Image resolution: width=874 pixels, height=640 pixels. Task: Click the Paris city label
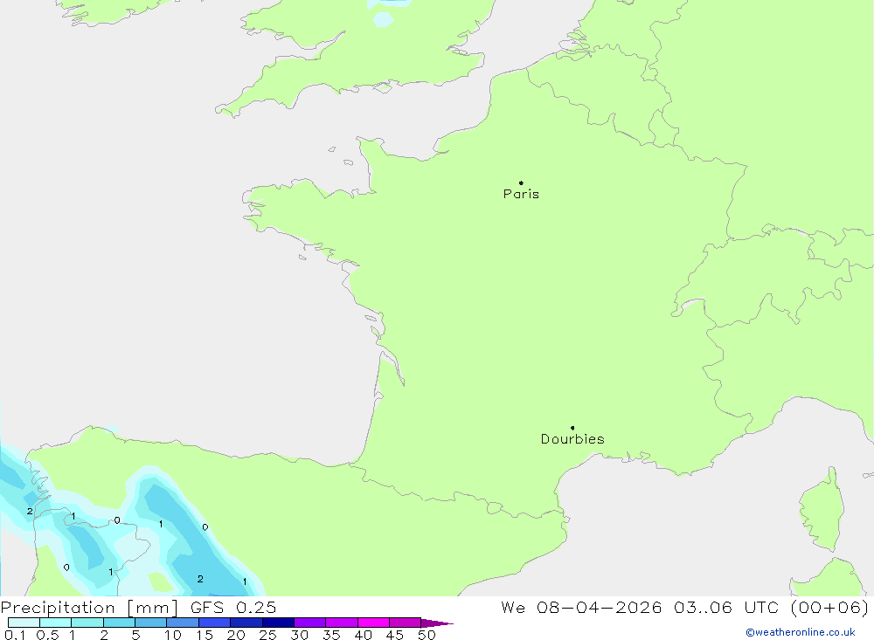click(x=521, y=194)
